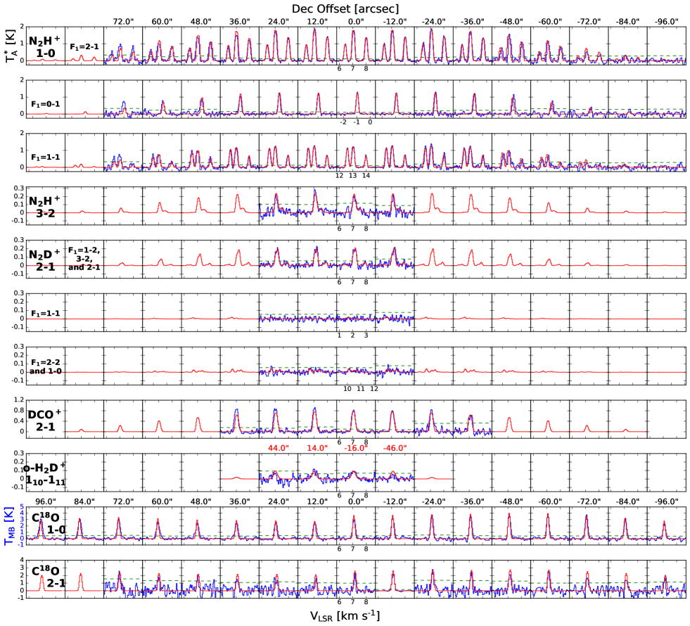Select the "F1=1-2, 3-2, and 2-1" label
690x626 pixels.
point(84,259)
